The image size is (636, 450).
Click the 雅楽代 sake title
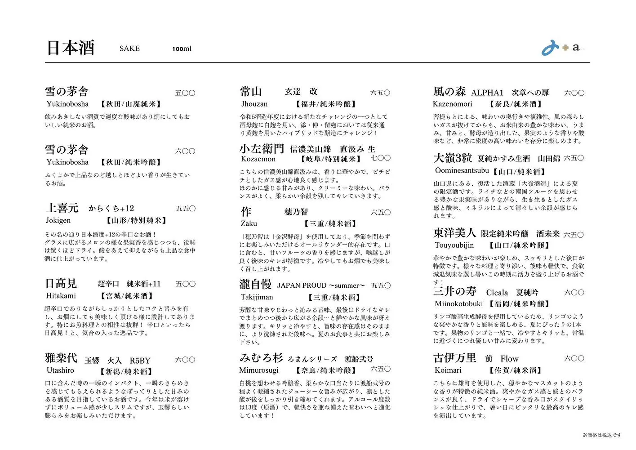point(61,358)
